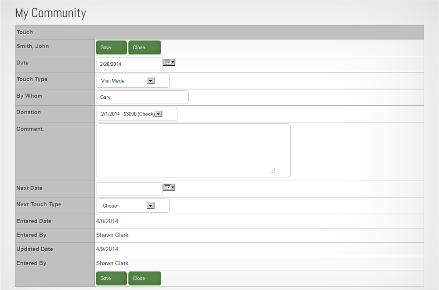Click the Donation row label
This screenshot has width=439, height=290.
29,112
